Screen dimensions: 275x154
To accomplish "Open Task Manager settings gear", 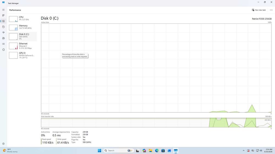I will [3, 144].
